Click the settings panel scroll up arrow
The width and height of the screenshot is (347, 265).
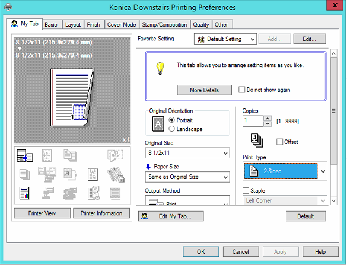coord(334,53)
